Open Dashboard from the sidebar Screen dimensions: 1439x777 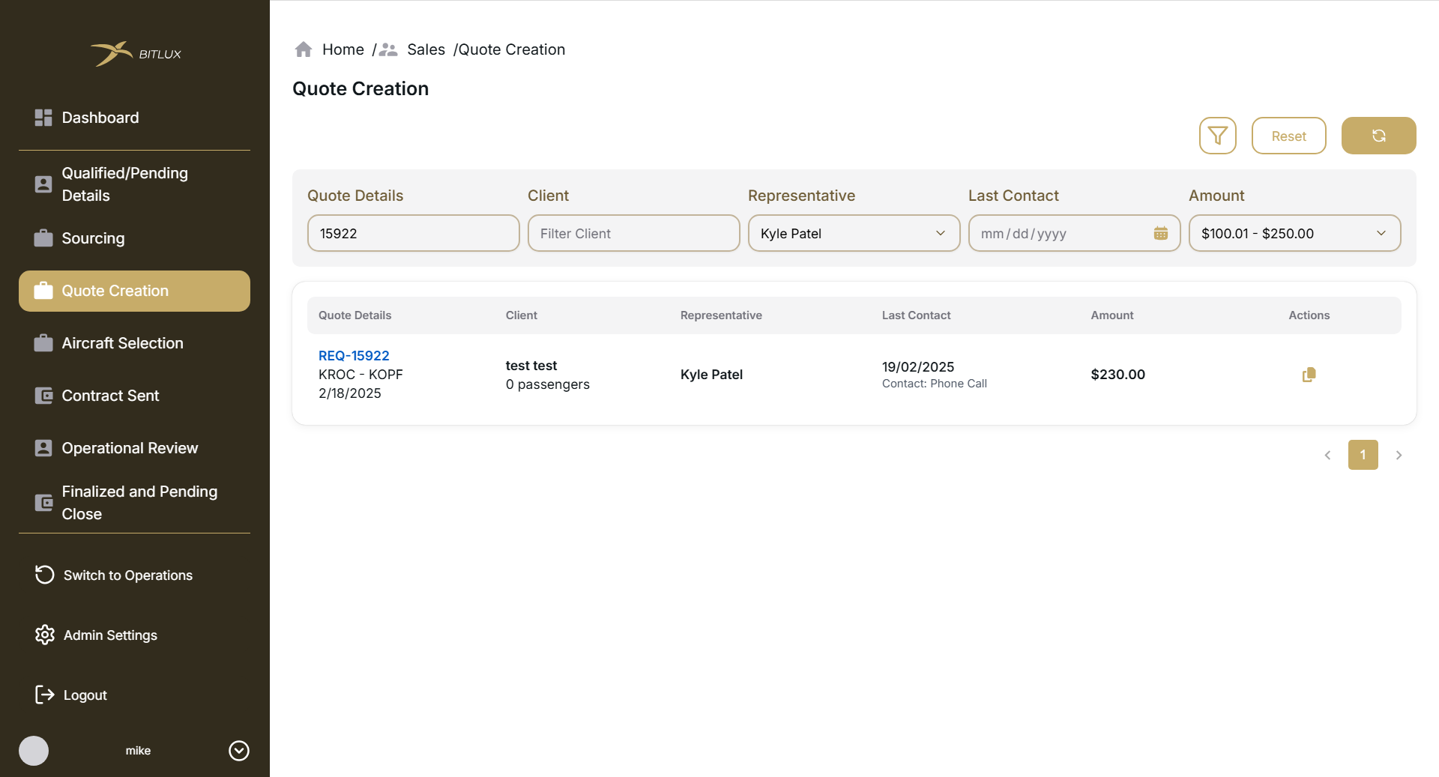click(x=100, y=118)
